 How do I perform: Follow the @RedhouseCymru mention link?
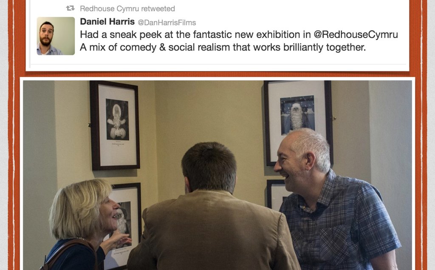356,34
